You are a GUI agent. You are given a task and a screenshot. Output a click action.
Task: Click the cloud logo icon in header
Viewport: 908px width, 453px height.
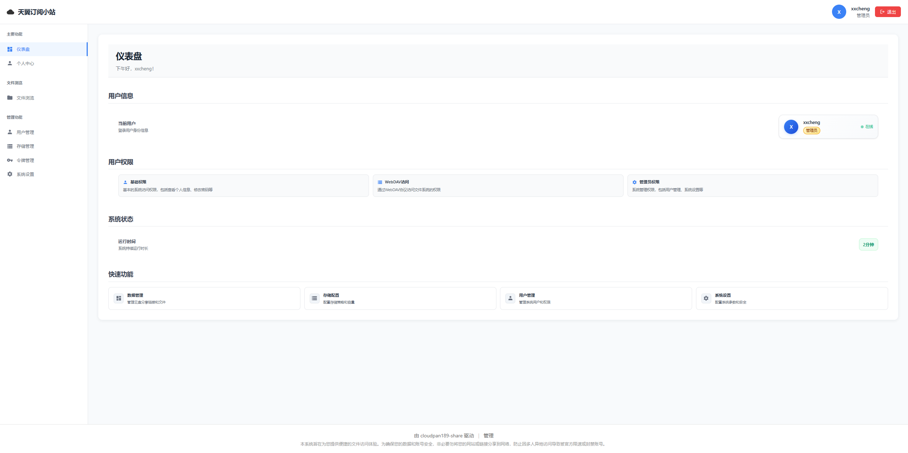(x=10, y=12)
